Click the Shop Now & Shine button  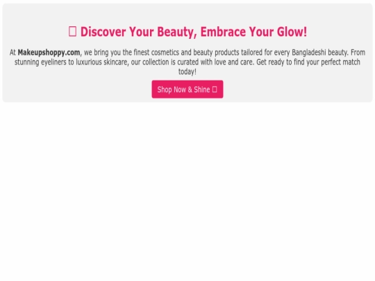[x=187, y=89]
